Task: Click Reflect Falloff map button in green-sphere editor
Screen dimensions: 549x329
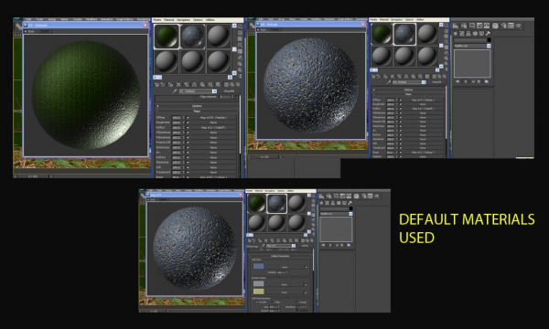Action: (213, 128)
